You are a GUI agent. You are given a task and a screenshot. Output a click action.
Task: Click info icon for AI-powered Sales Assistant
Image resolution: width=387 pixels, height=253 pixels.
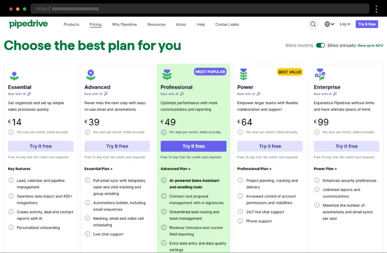164,180
